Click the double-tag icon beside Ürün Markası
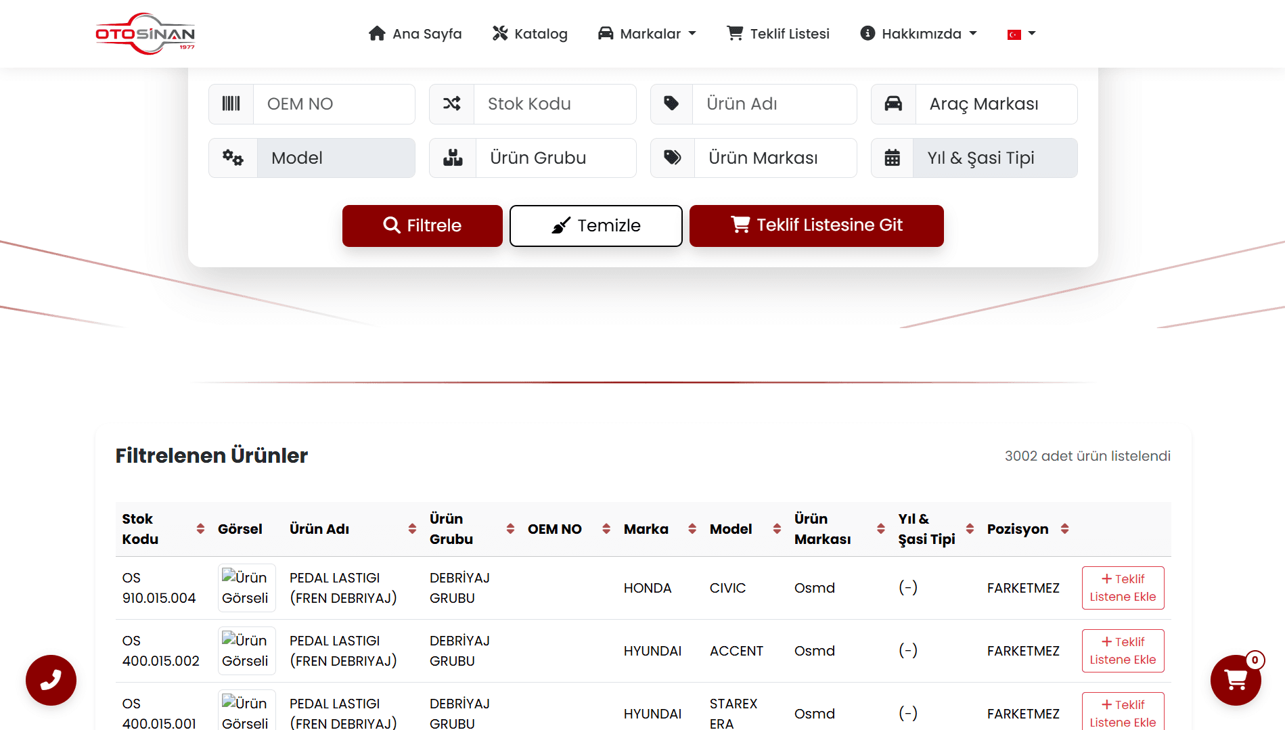Viewport: 1285px width, 730px height. [673, 158]
